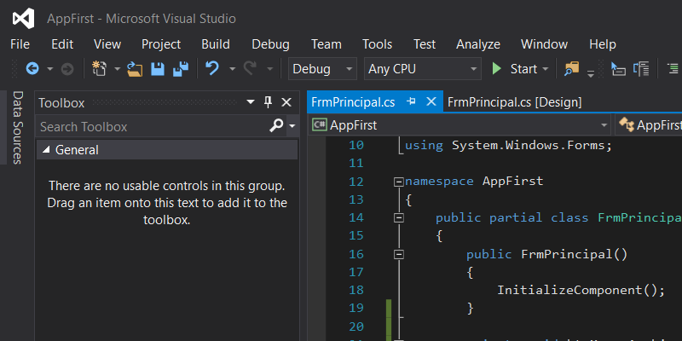Open the Any CPU platform dropdown
The height and width of the screenshot is (341, 682).
coord(422,69)
